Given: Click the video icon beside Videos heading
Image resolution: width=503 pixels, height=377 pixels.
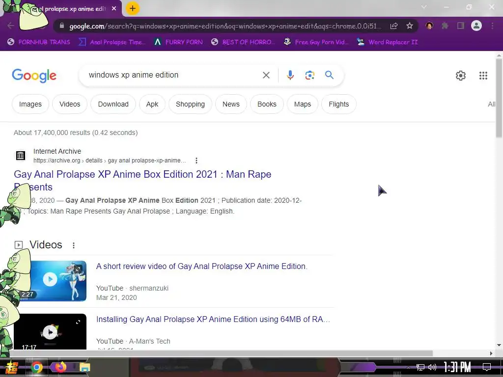Looking at the screenshot, I should point(19,245).
